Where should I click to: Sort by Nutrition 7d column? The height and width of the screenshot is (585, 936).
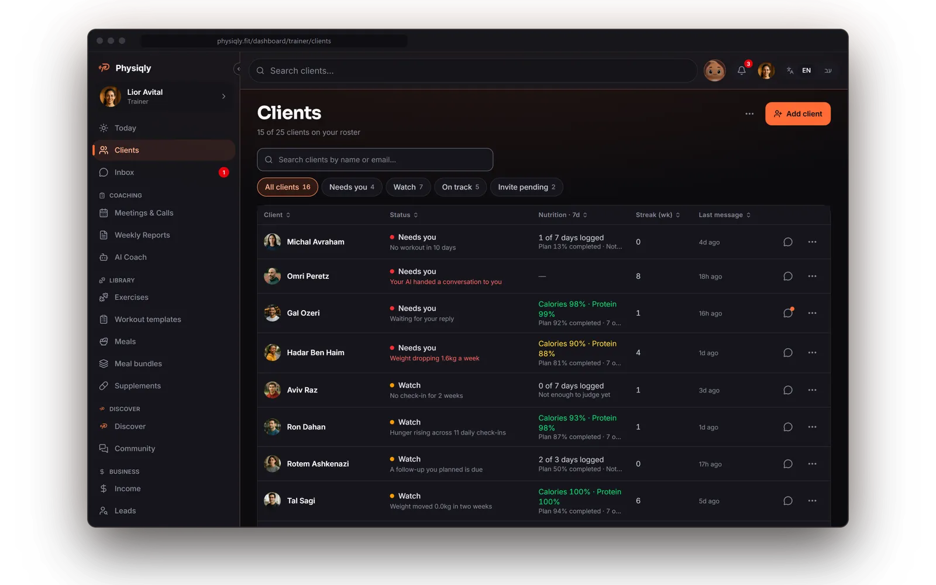[563, 215]
